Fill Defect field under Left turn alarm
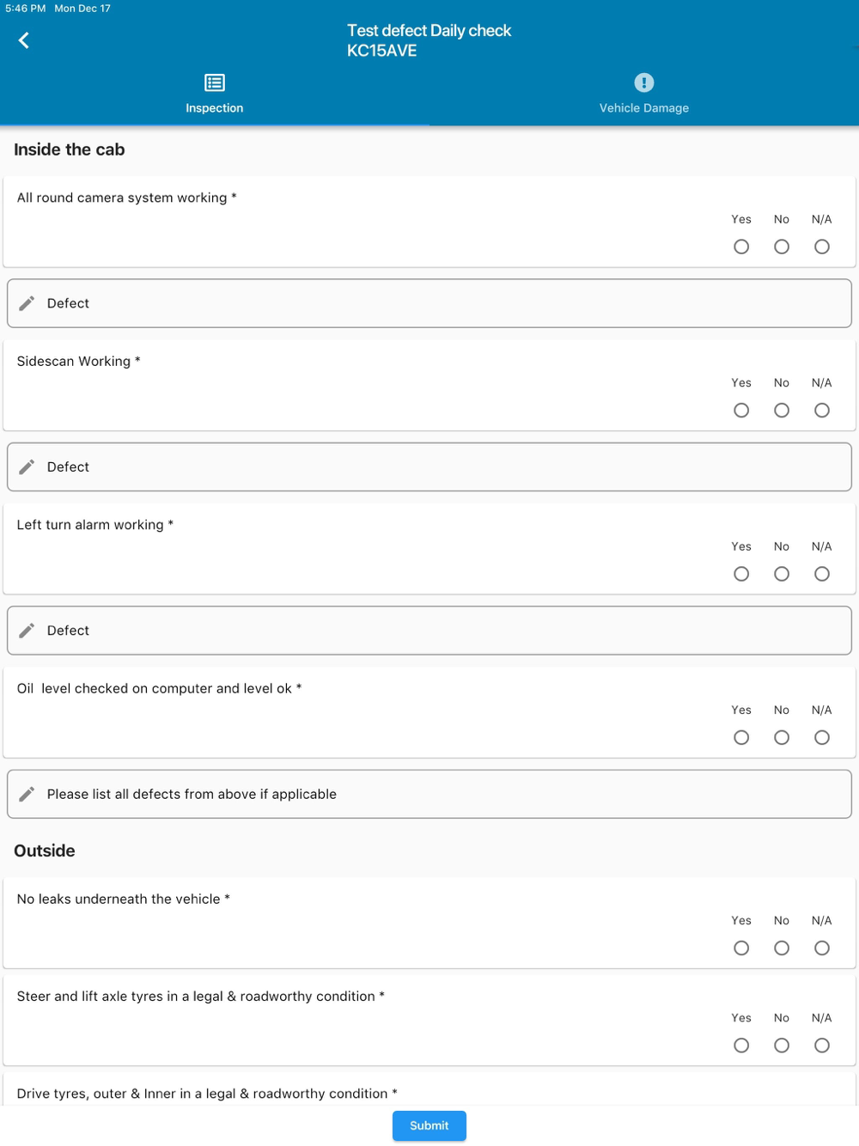Viewport: 859px width, 1146px height. pos(429,631)
